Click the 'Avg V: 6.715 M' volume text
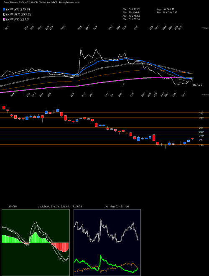The image size is (209, 276). click(x=165, y=9)
